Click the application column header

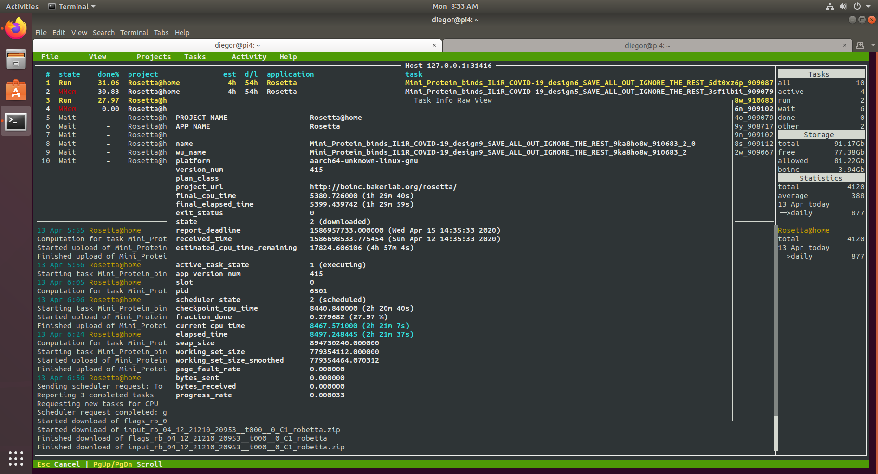coord(290,74)
